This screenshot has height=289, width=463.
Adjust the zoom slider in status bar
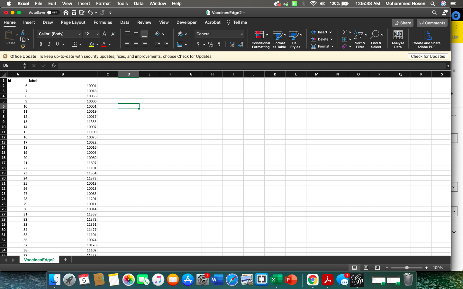407,268
